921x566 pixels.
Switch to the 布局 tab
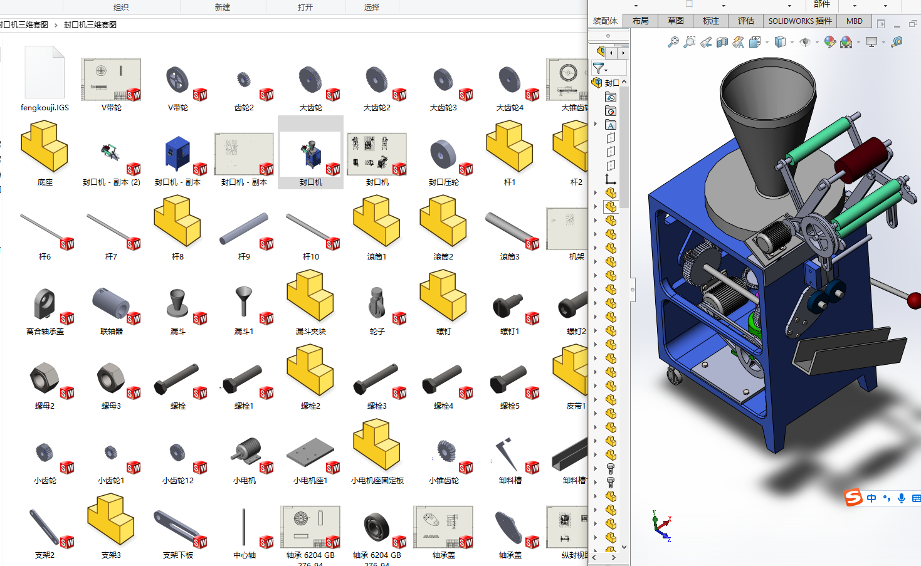click(641, 21)
